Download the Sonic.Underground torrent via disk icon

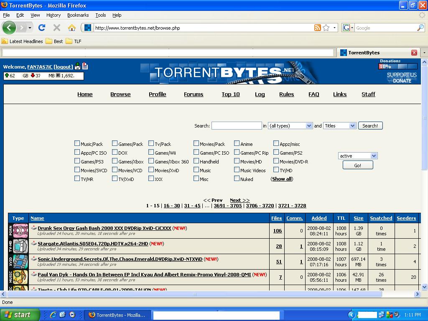(x=33, y=259)
